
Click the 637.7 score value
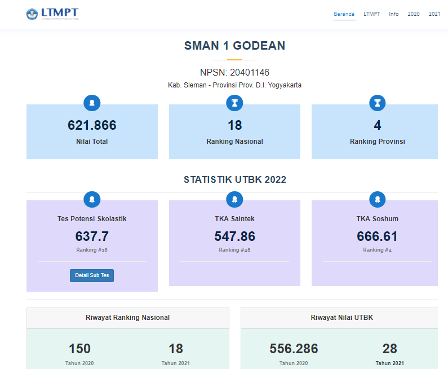92,236
